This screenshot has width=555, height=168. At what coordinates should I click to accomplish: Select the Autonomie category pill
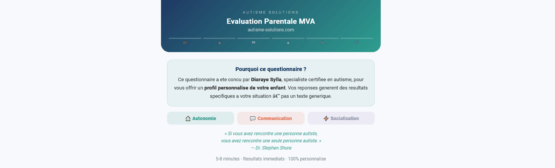pos(200,118)
